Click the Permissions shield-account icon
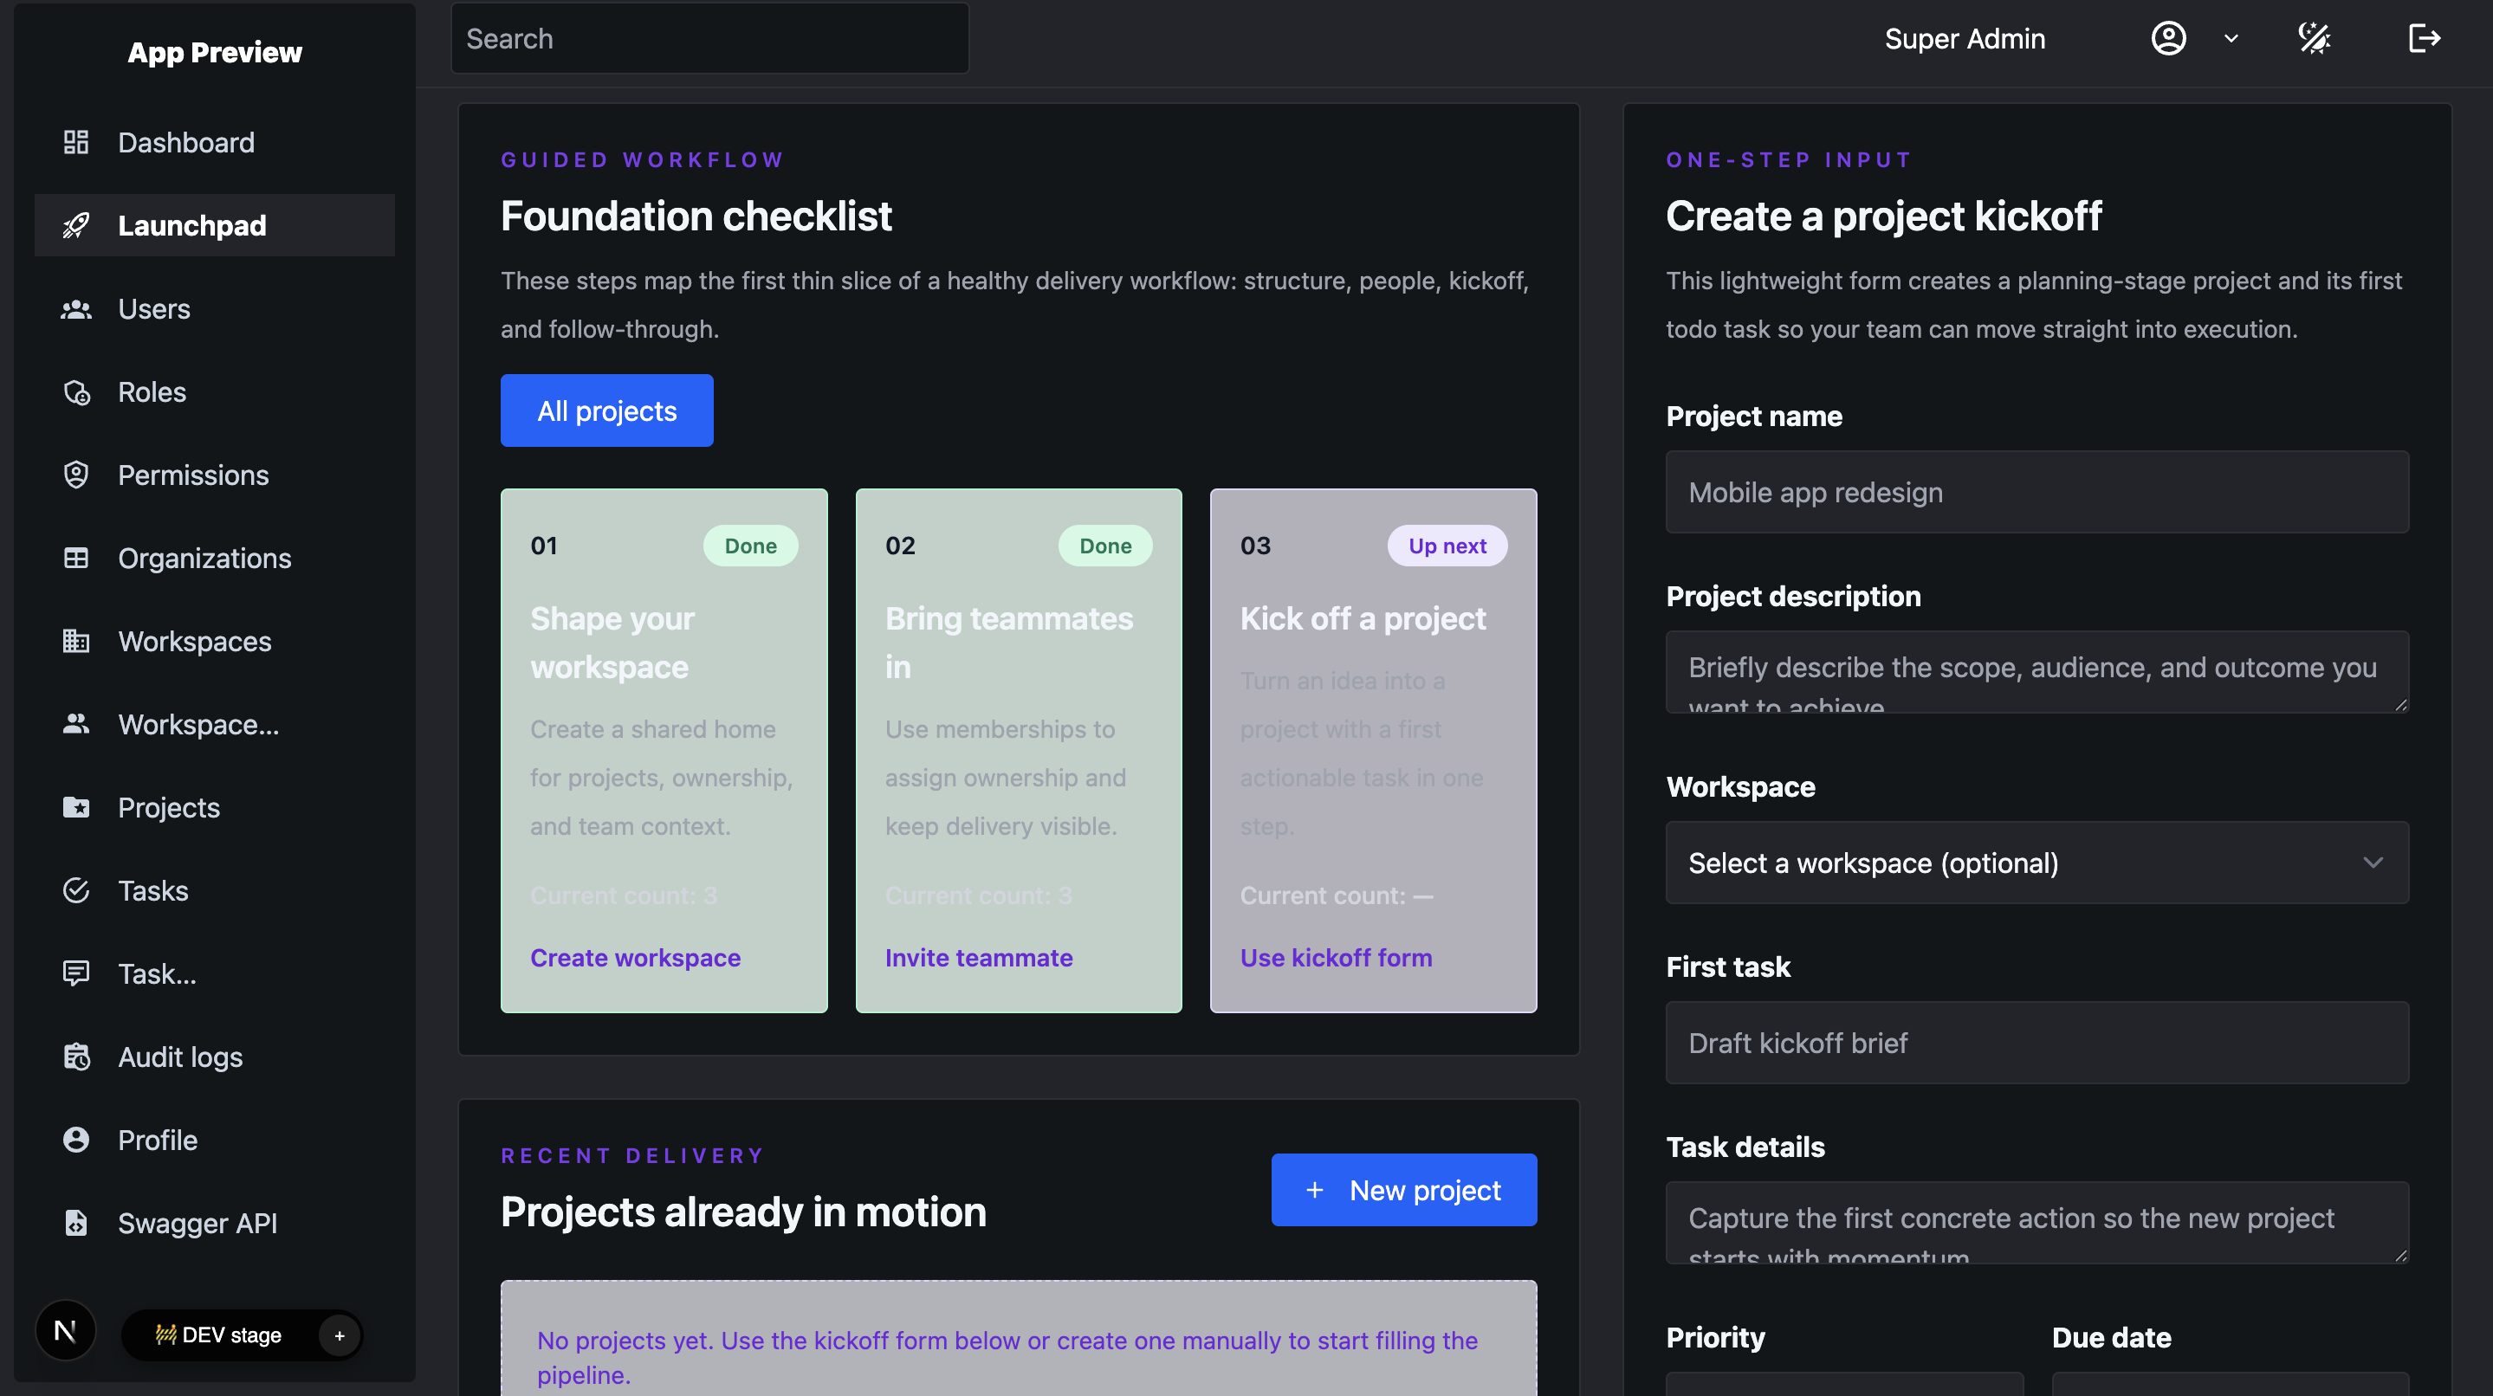The width and height of the screenshot is (2493, 1396). pos(75,475)
